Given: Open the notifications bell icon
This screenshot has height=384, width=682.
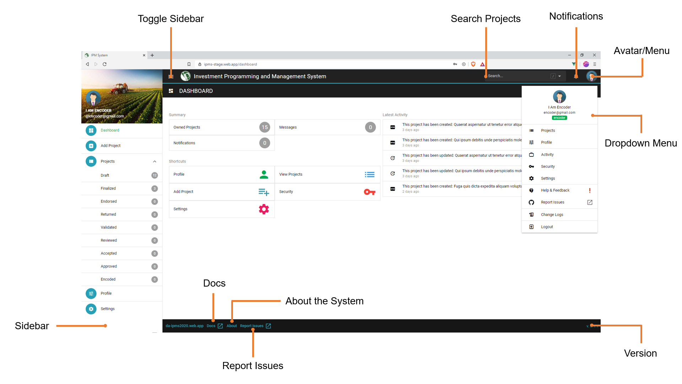Looking at the screenshot, I should pyautogui.click(x=576, y=76).
